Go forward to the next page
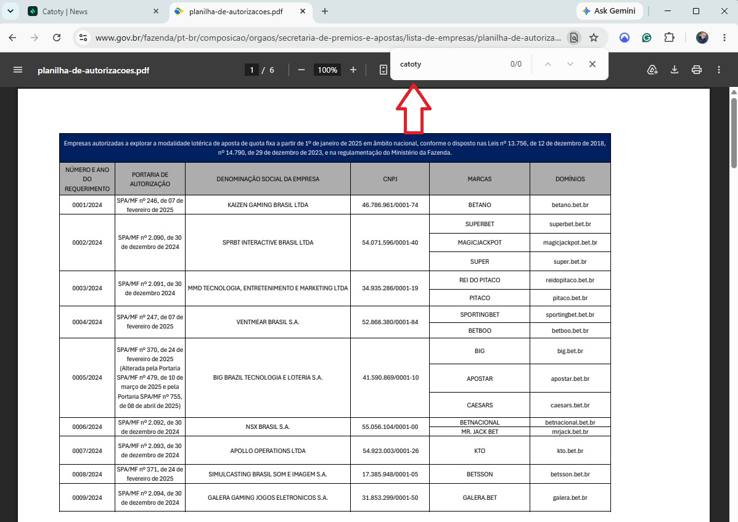The width and height of the screenshot is (738, 522). coord(35,38)
